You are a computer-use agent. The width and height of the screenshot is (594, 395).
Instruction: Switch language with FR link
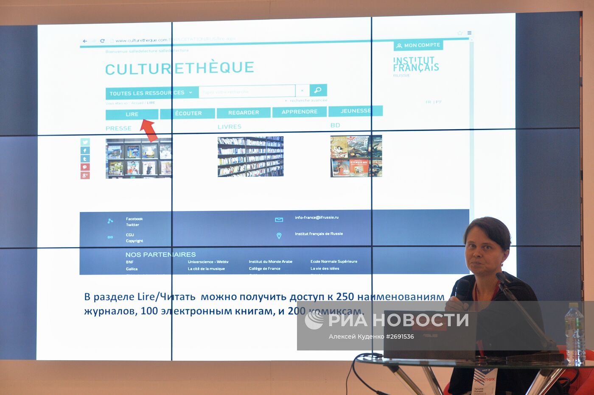[428, 102]
